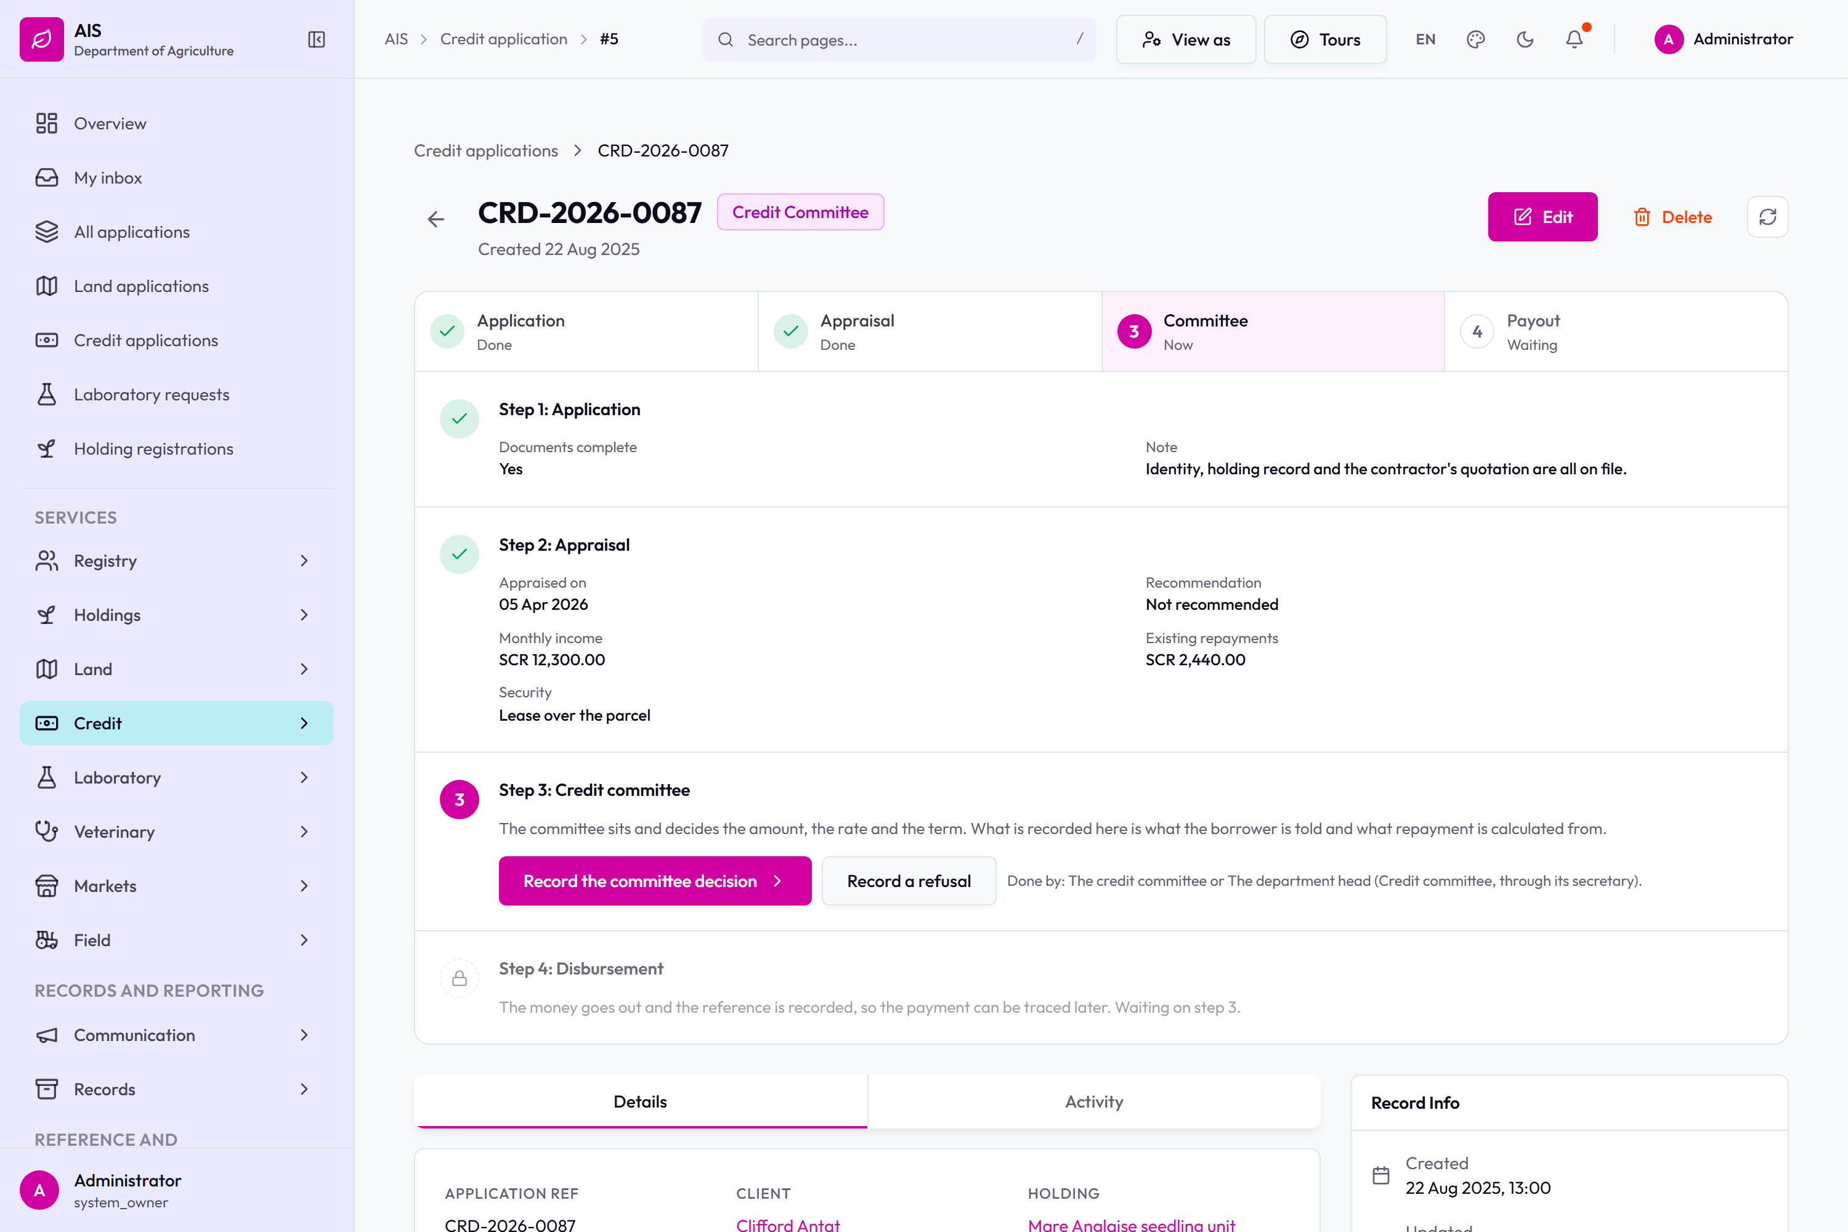Switch language via EN
1848x1232 pixels.
click(x=1425, y=39)
